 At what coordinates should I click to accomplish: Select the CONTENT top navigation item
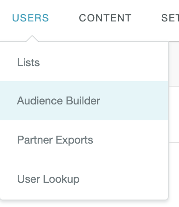point(105,18)
